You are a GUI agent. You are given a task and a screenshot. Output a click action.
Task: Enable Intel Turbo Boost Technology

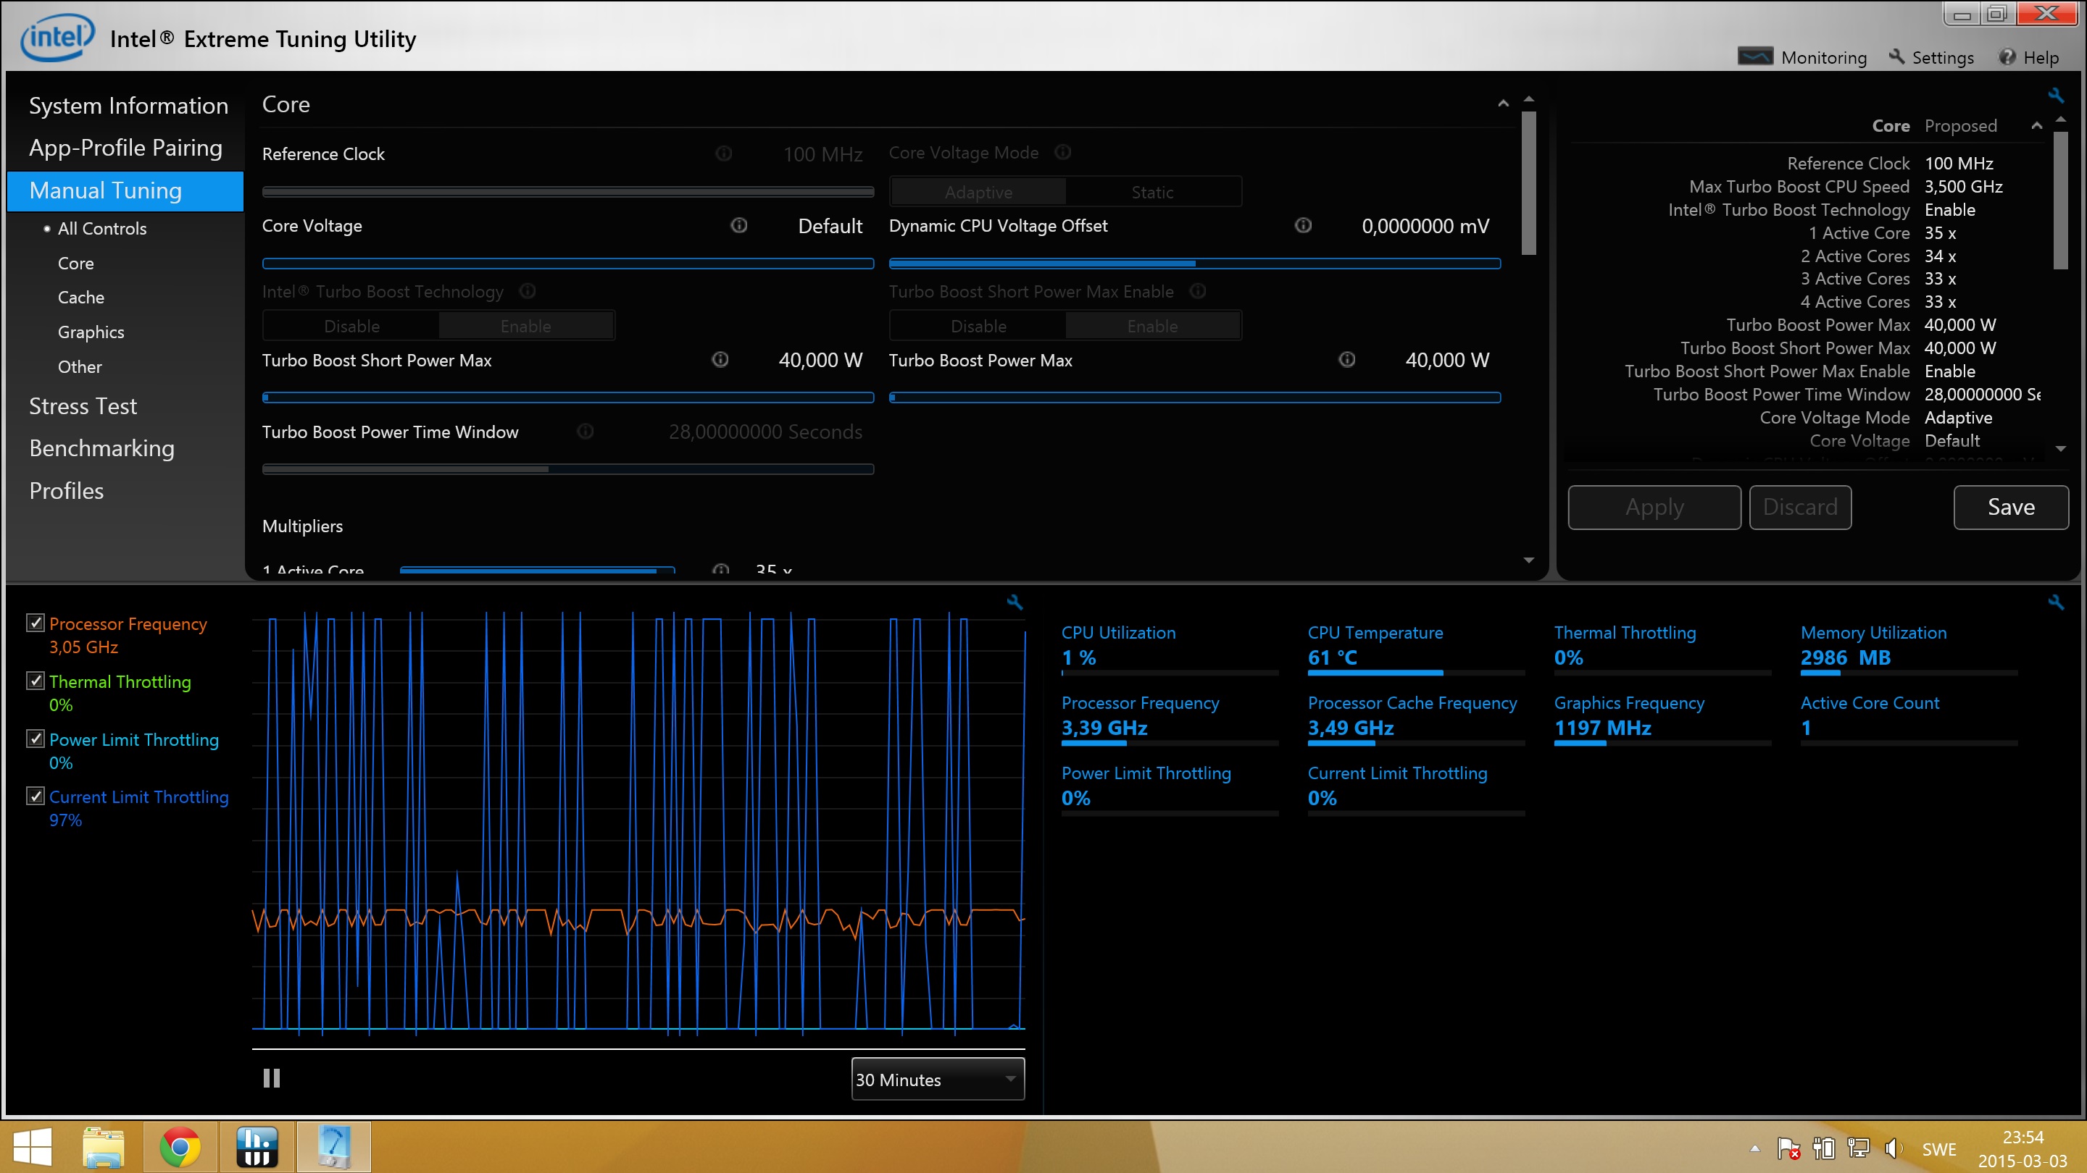(x=526, y=327)
